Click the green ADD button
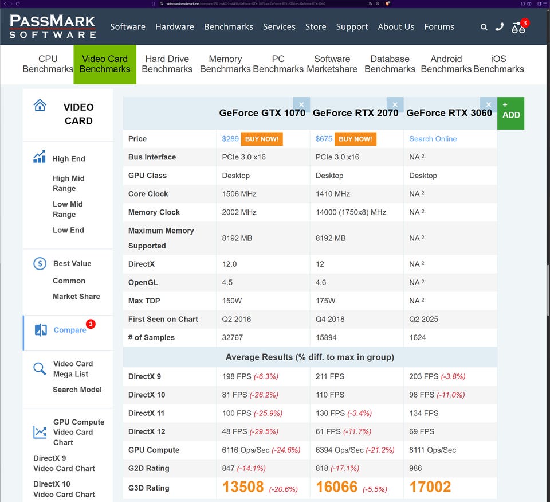 coord(510,113)
